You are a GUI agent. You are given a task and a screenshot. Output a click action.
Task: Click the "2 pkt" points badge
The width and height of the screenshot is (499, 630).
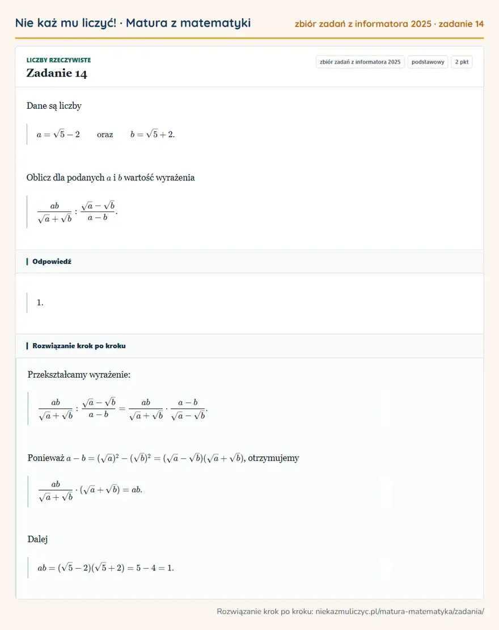click(x=462, y=62)
